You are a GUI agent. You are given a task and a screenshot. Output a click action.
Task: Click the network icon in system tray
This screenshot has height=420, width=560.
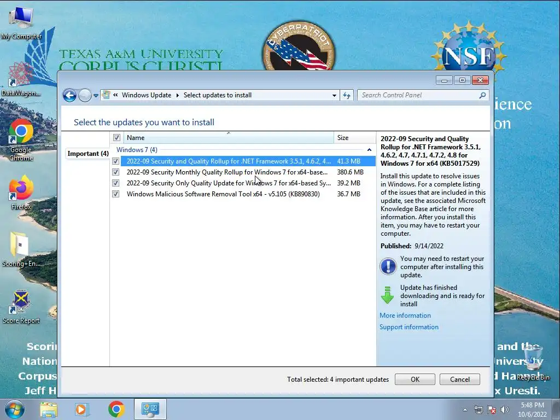478,410
